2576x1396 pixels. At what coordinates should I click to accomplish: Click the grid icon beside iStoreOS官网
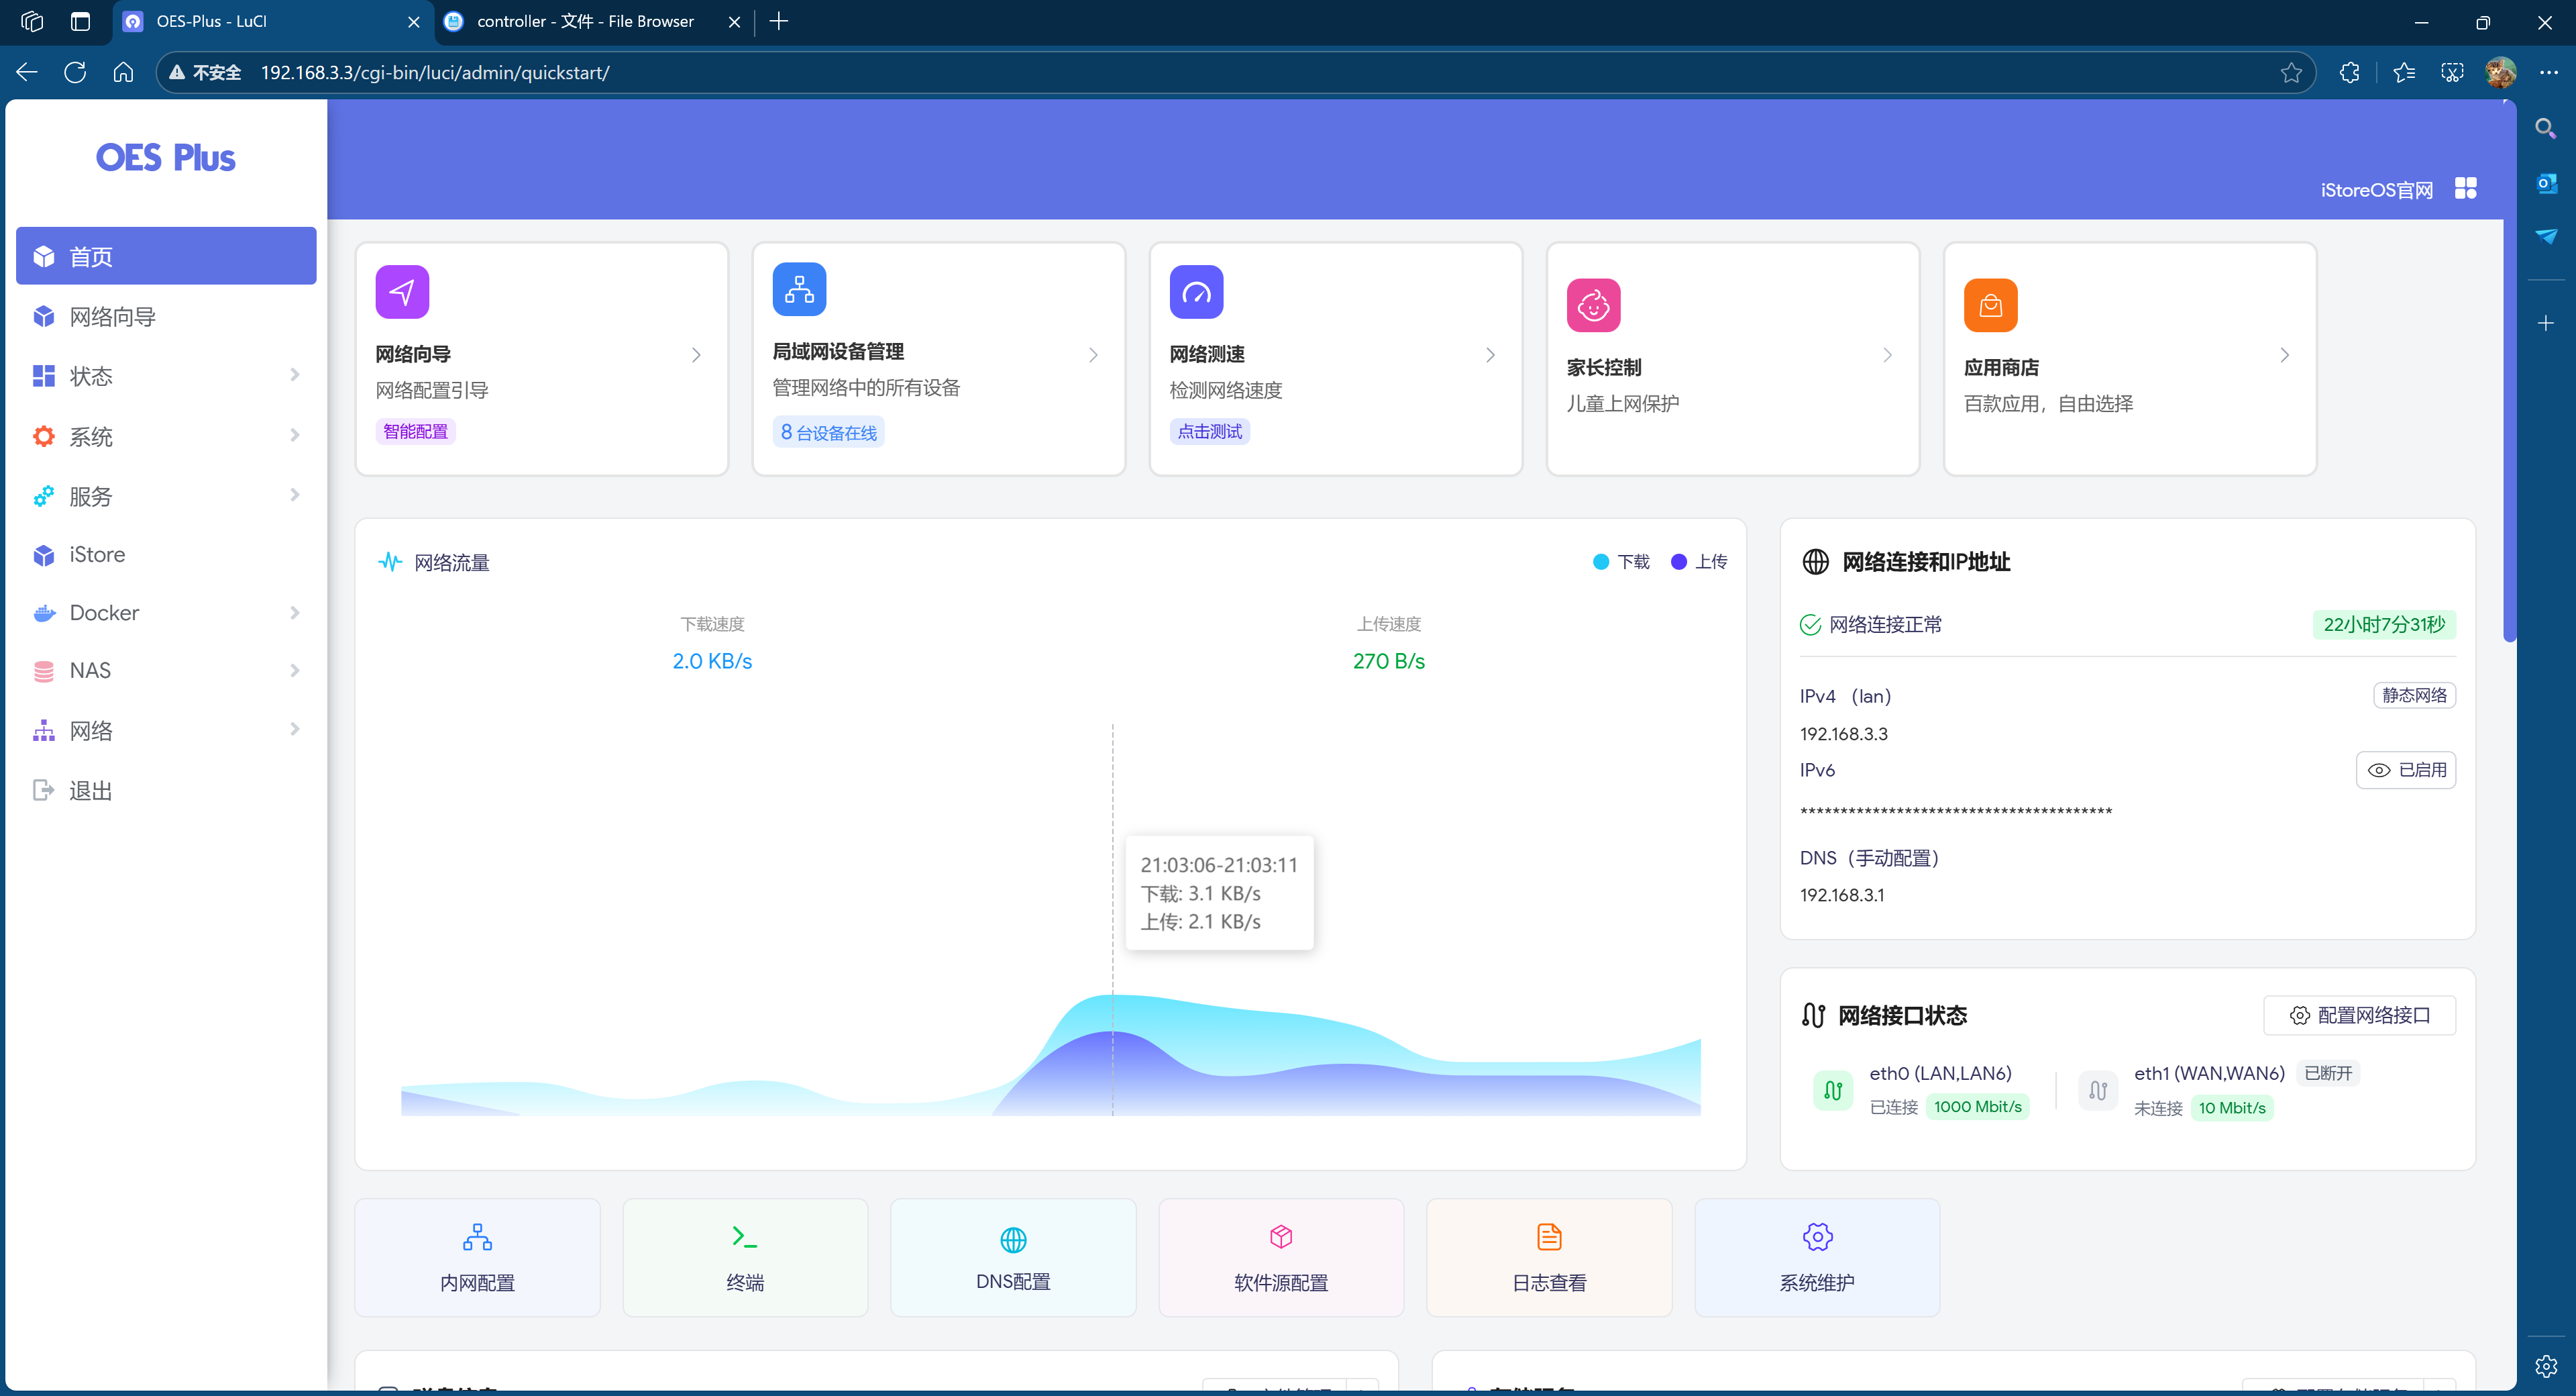2465,188
